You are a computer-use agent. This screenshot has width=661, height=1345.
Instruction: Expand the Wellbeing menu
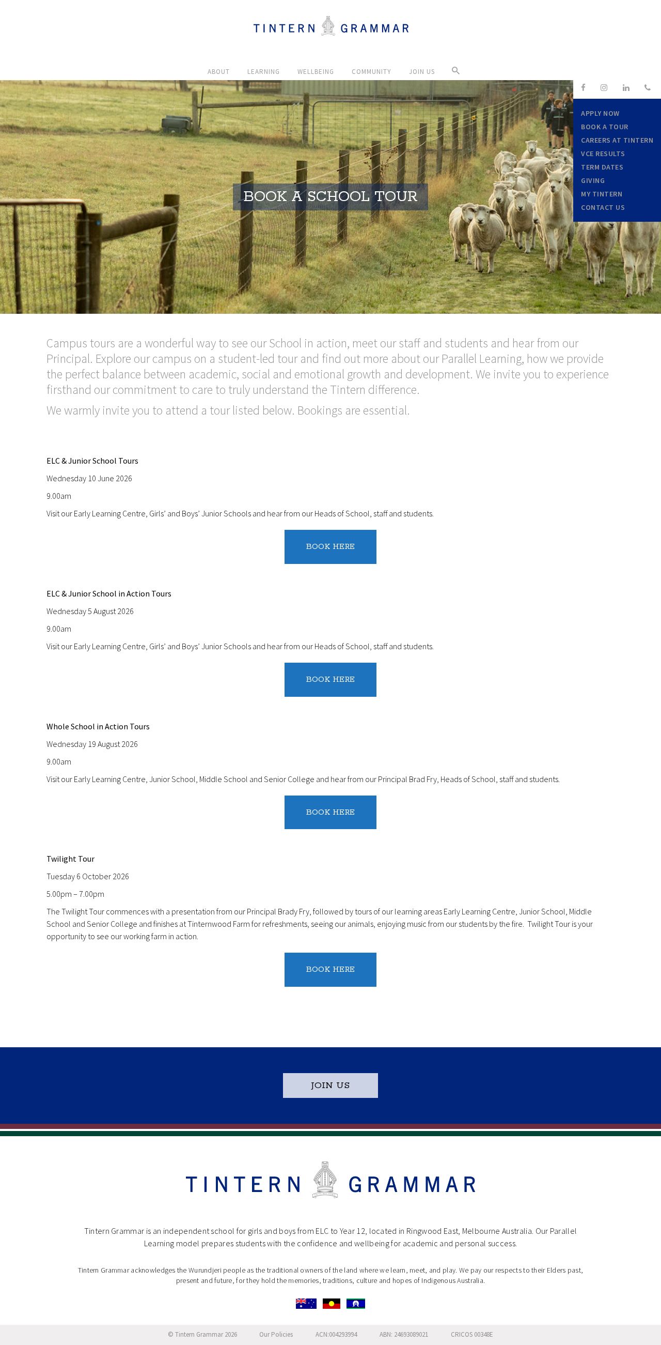coord(315,71)
